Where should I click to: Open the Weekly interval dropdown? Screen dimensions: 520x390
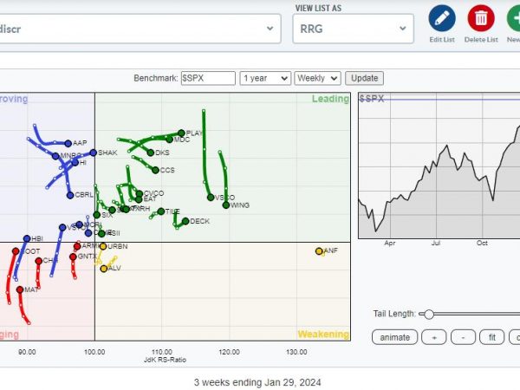tap(317, 78)
